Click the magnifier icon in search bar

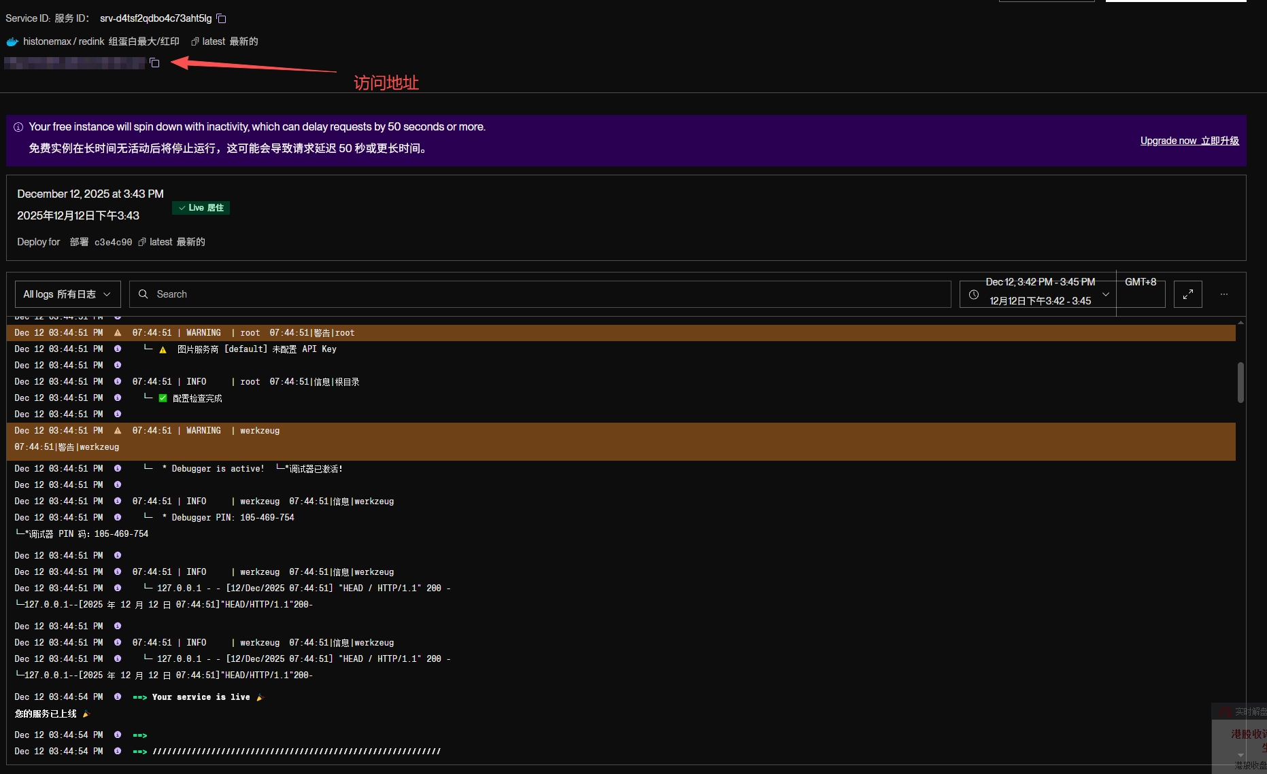click(143, 294)
